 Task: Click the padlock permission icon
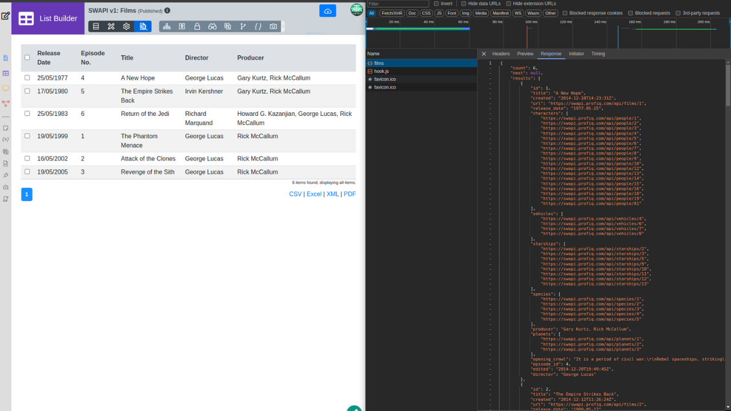pos(197,26)
